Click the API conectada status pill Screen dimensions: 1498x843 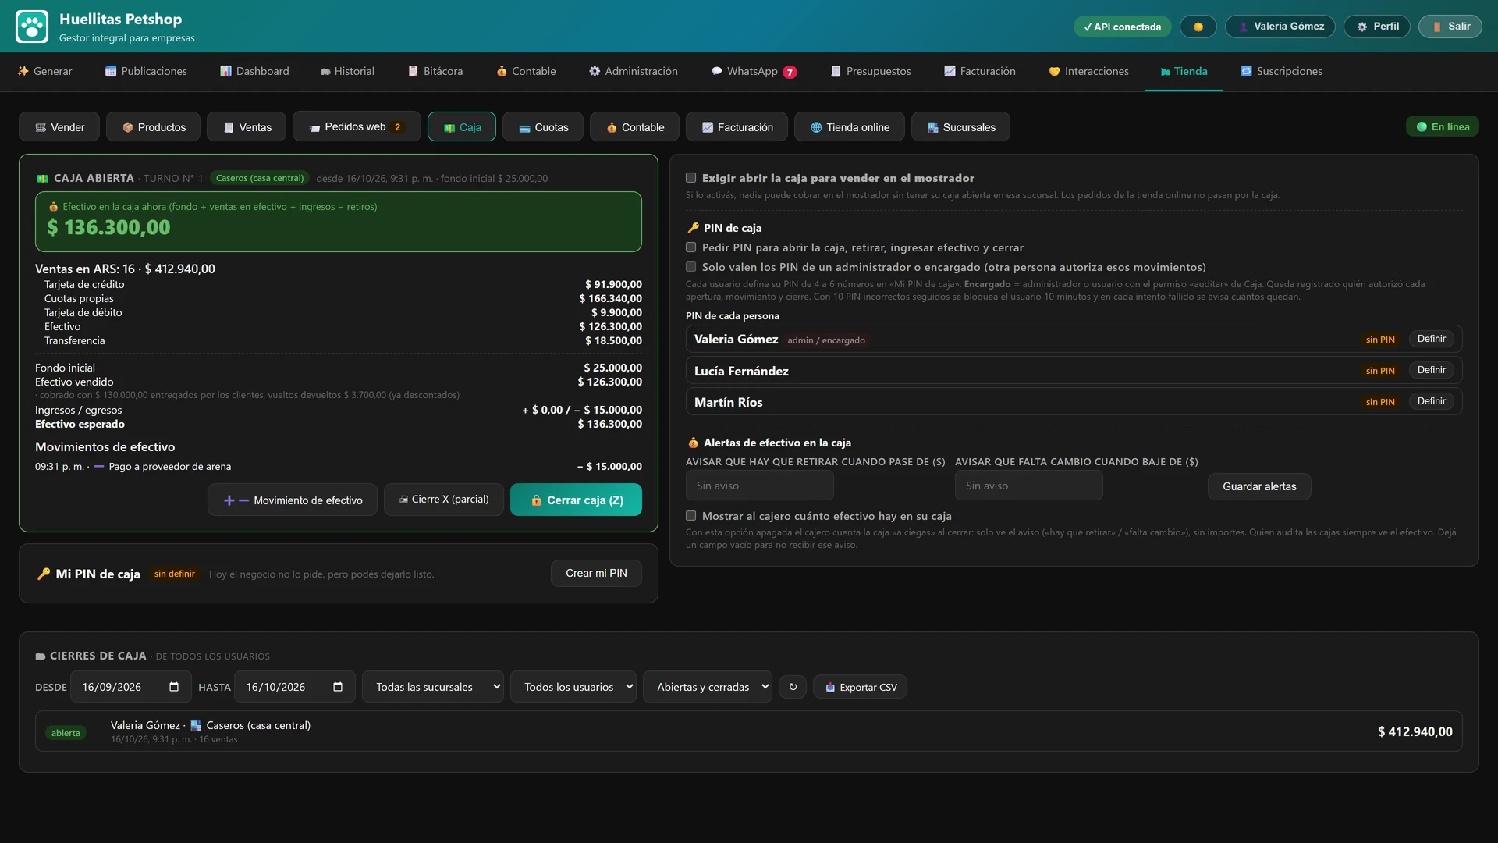pos(1123,27)
